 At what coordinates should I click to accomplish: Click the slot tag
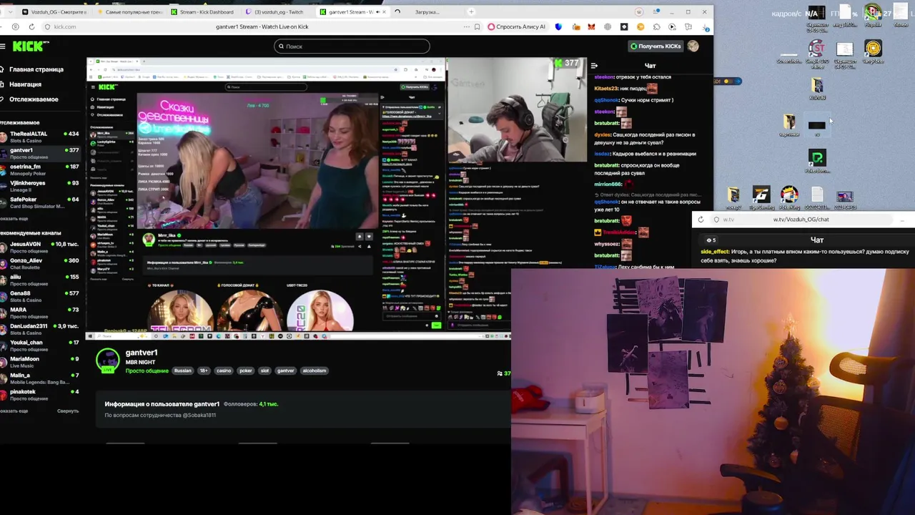264,371
